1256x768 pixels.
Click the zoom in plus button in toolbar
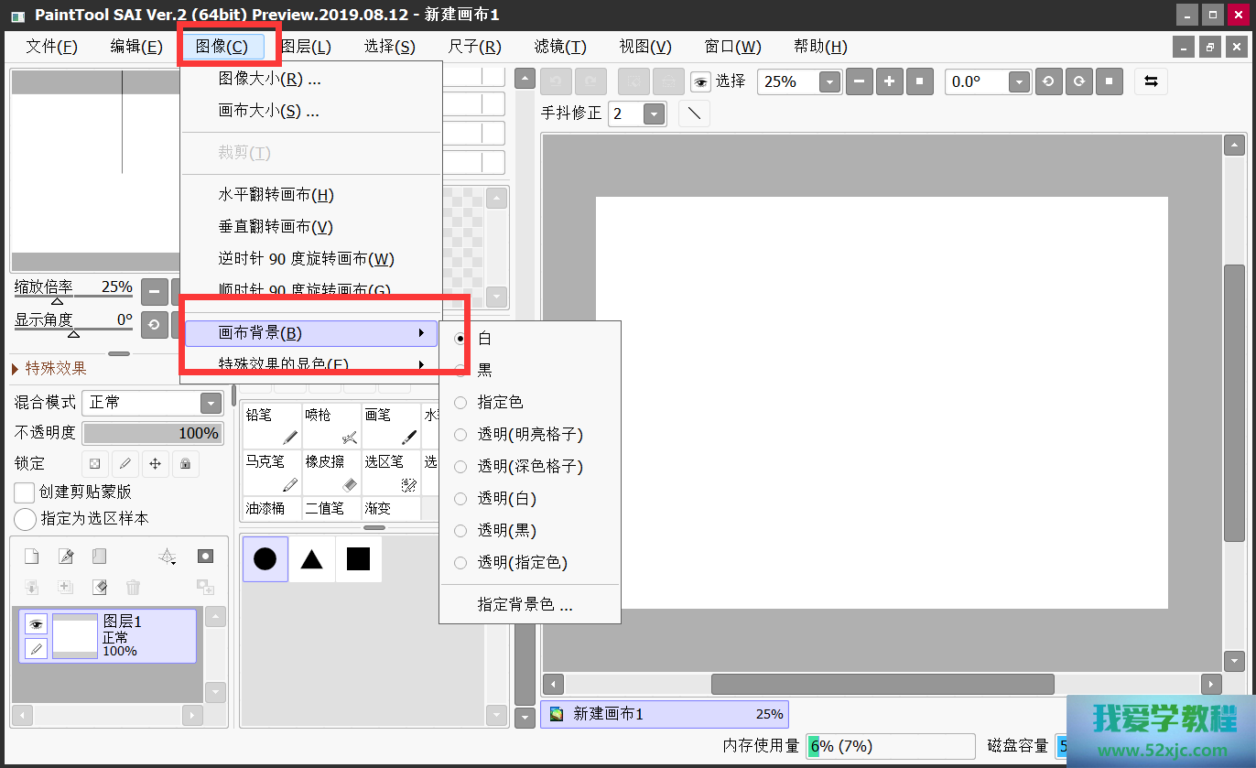tap(889, 81)
